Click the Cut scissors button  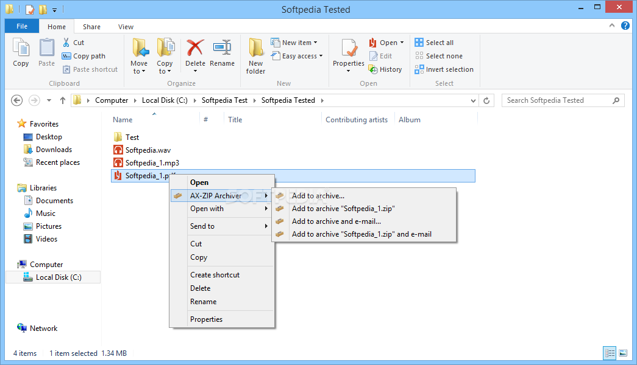pyautogui.click(x=74, y=43)
